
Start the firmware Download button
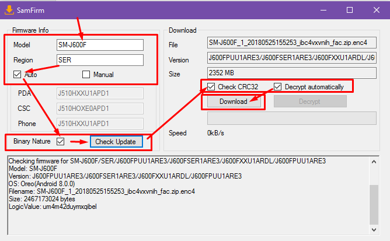pyautogui.click(x=234, y=102)
